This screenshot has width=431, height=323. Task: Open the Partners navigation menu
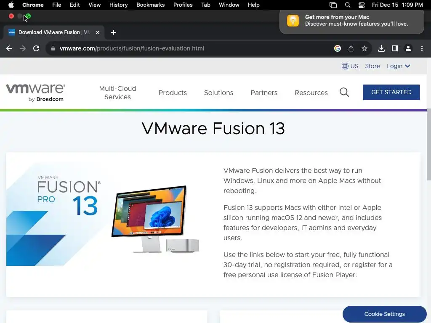coord(264,93)
